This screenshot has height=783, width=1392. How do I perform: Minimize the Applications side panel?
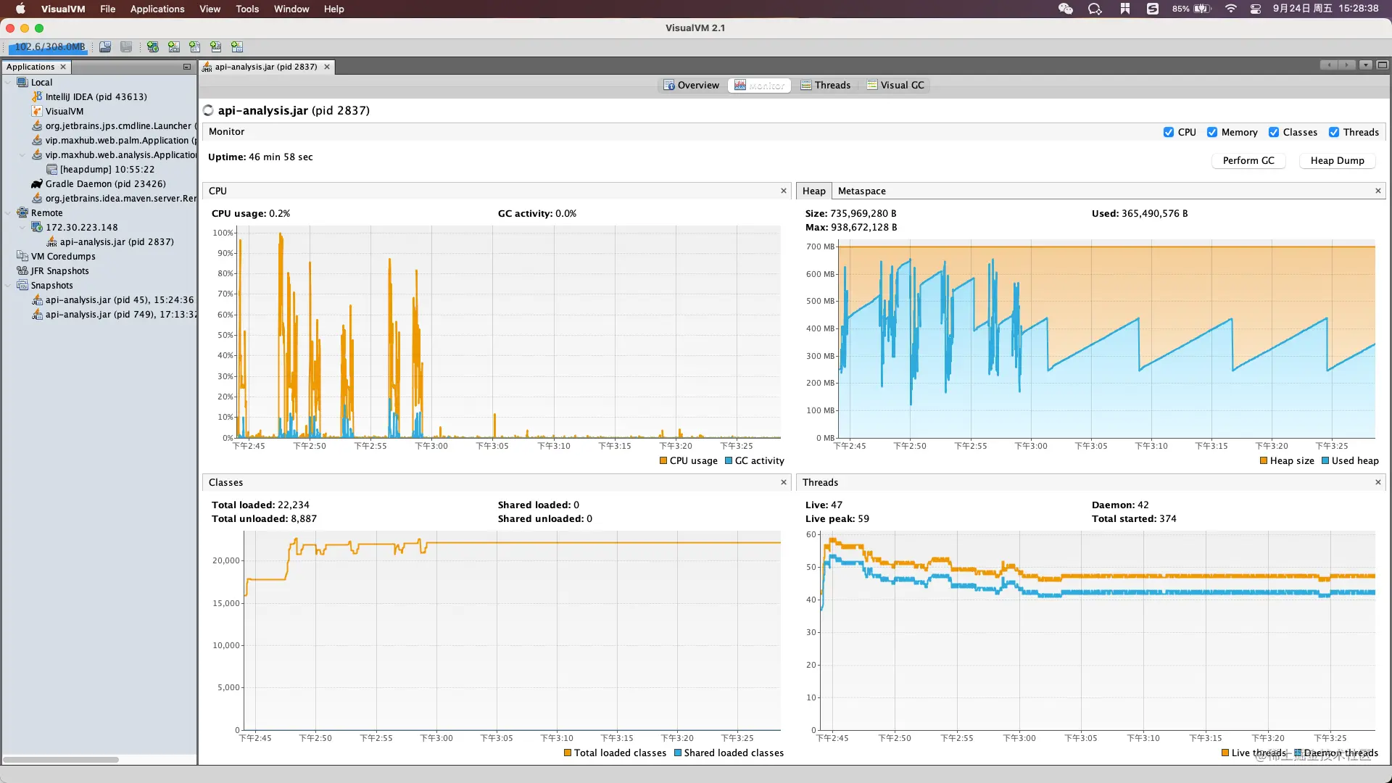(187, 67)
